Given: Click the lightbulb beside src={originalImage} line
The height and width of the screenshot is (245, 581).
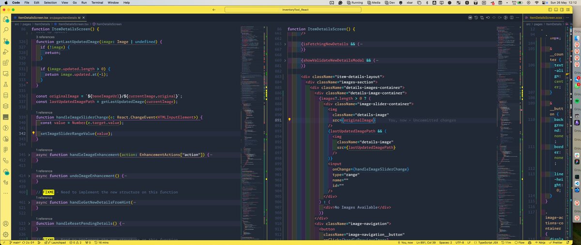Looking at the screenshot, I should (290, 119).
